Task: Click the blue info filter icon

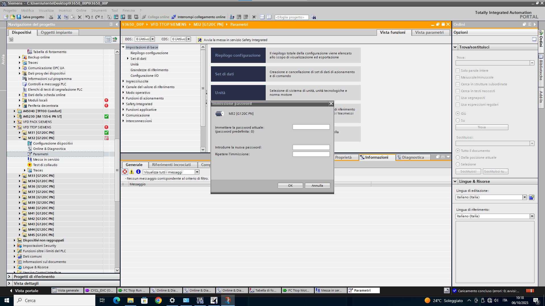Action: coord(139,172)
